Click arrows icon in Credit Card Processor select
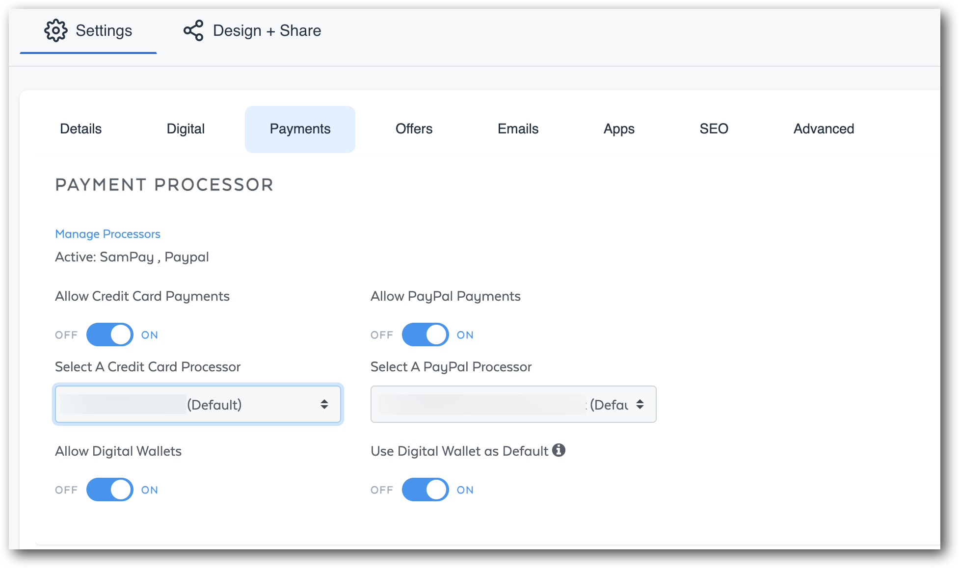Screen dimensions: 959x568 [x=324, y=404]
